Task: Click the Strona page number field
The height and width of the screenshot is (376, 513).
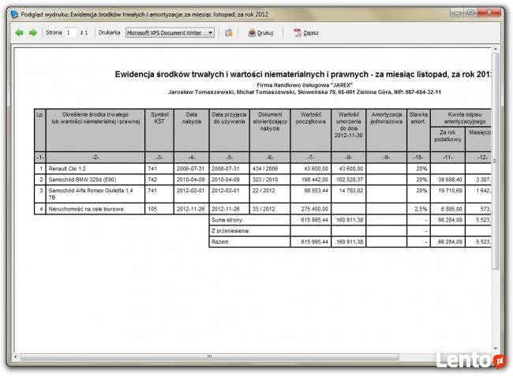Action: pyautogui.click(x=71, y=32)
